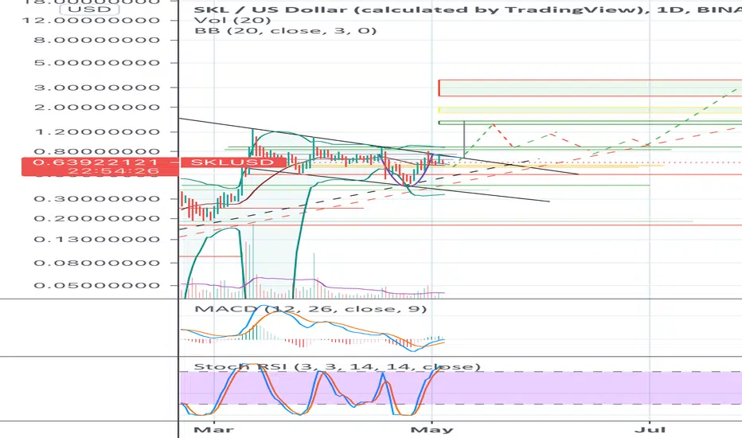The image size is (742, 438).
Task: Click the 0.80000000 price axis label
Action: [x=97, y=151]
